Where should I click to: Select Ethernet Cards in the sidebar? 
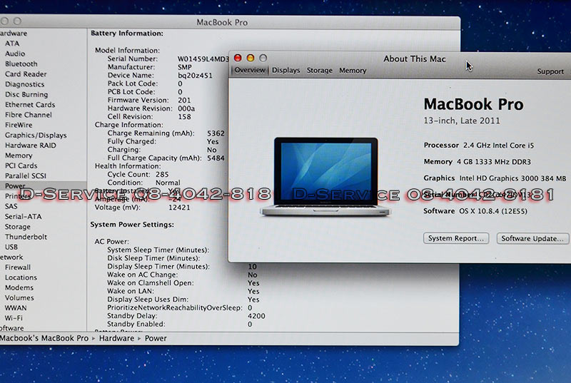pos(30,104)
